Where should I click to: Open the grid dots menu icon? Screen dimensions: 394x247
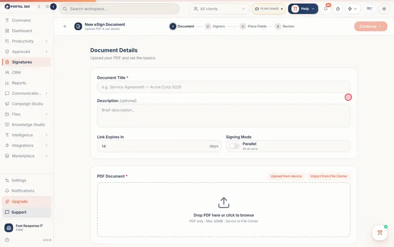(39, 7)
